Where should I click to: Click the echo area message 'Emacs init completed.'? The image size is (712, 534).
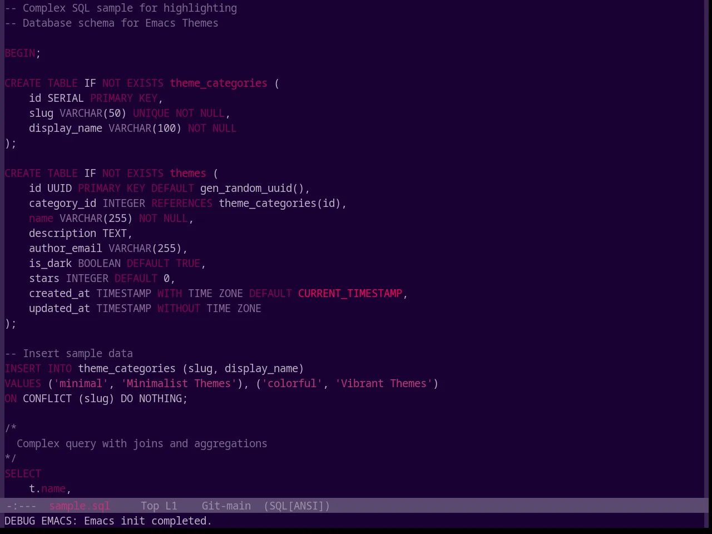pos(148,521)
